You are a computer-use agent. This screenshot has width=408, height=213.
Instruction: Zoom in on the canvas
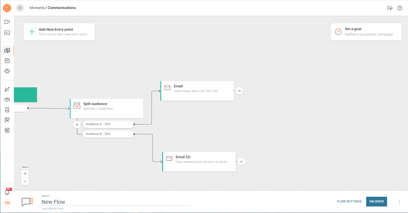(x=25, y=174)
